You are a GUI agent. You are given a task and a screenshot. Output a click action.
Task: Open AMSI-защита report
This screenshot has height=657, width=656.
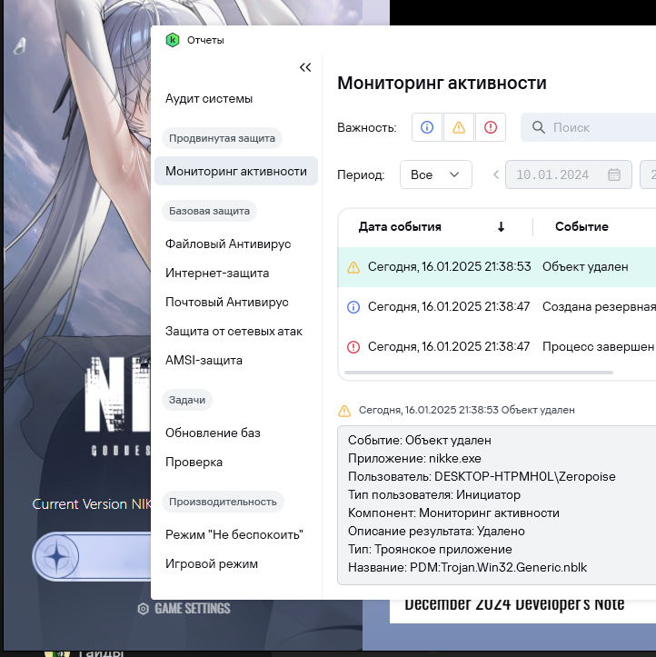click(x=204, y=360)
